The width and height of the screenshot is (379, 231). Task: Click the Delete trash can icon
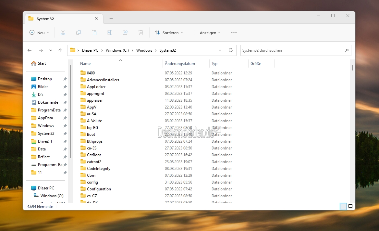(x=141, y=32)
